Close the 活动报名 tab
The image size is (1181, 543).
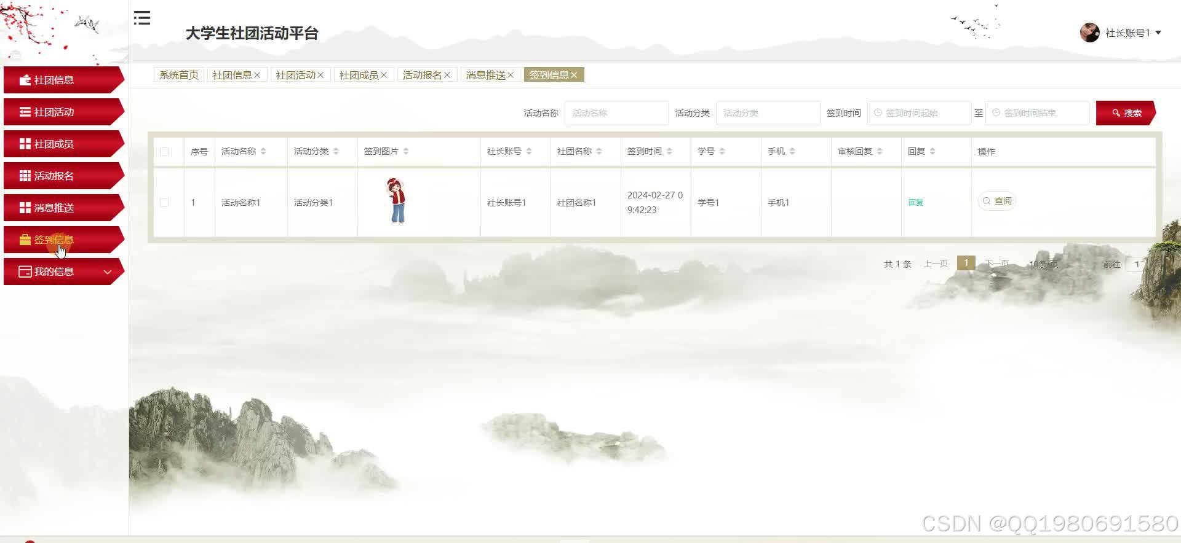447,75
